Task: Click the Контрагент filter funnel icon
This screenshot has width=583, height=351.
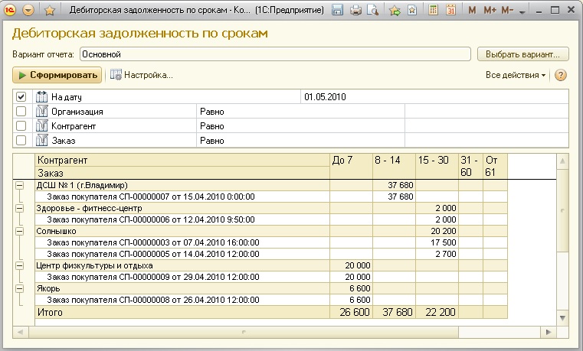Action: [x=41, y=125]
